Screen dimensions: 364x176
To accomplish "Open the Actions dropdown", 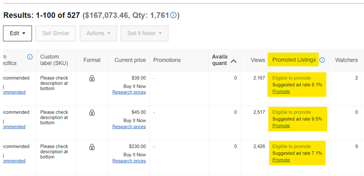I will [98, 33].
